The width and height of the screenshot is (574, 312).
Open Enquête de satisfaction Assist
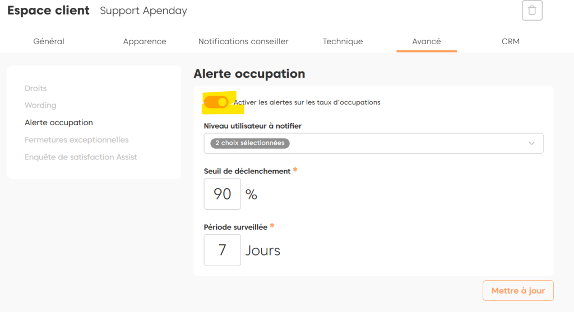[81, 157]
